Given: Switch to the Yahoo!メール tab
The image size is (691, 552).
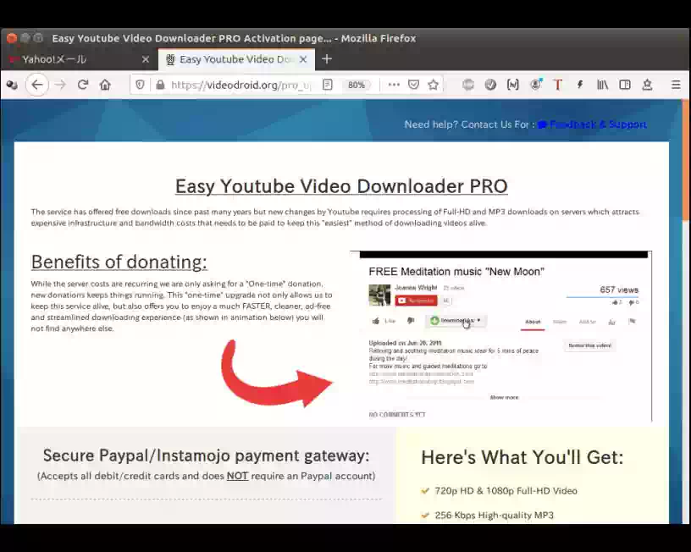Looking at the screenshot, I should [80, 59].
